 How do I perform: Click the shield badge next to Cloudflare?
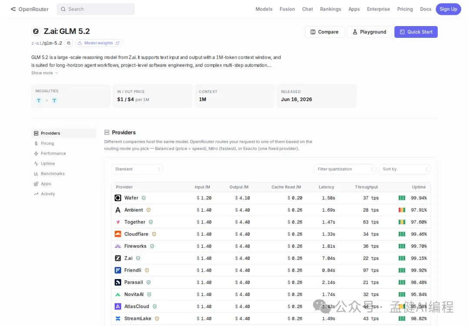(154, 234)
